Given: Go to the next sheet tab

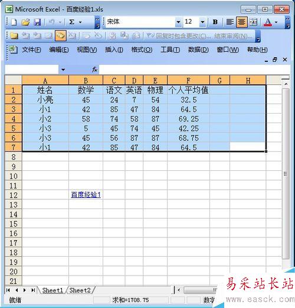Looking at the screenshot, I should point(25,290).
